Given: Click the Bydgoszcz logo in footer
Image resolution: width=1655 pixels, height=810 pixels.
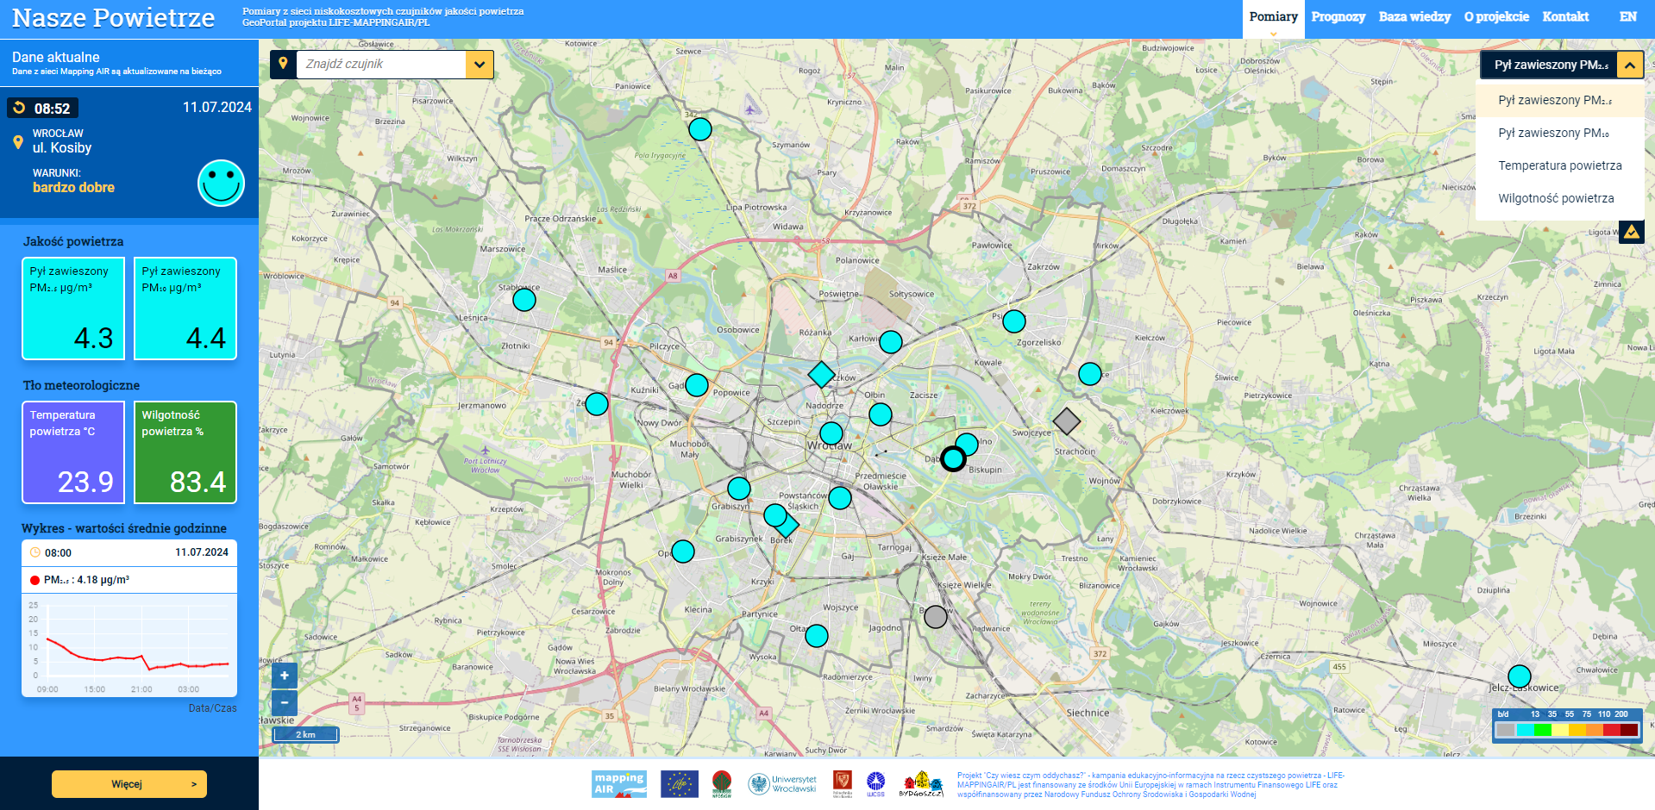Looking at the screenshot, I should pyautogui.click(x=921, y=784).
